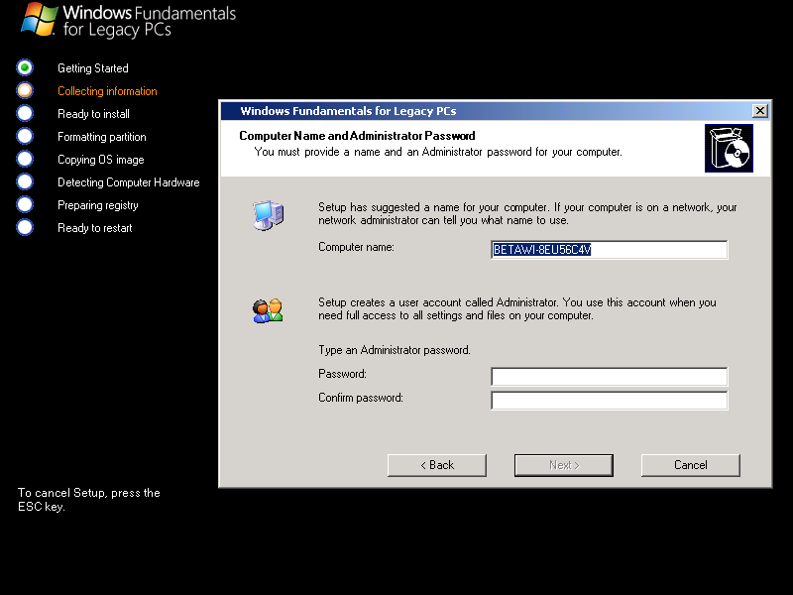The width and height of the screenshot is (793, 595).
Task: Click the Confirm password field
Action: click(609, 401)
